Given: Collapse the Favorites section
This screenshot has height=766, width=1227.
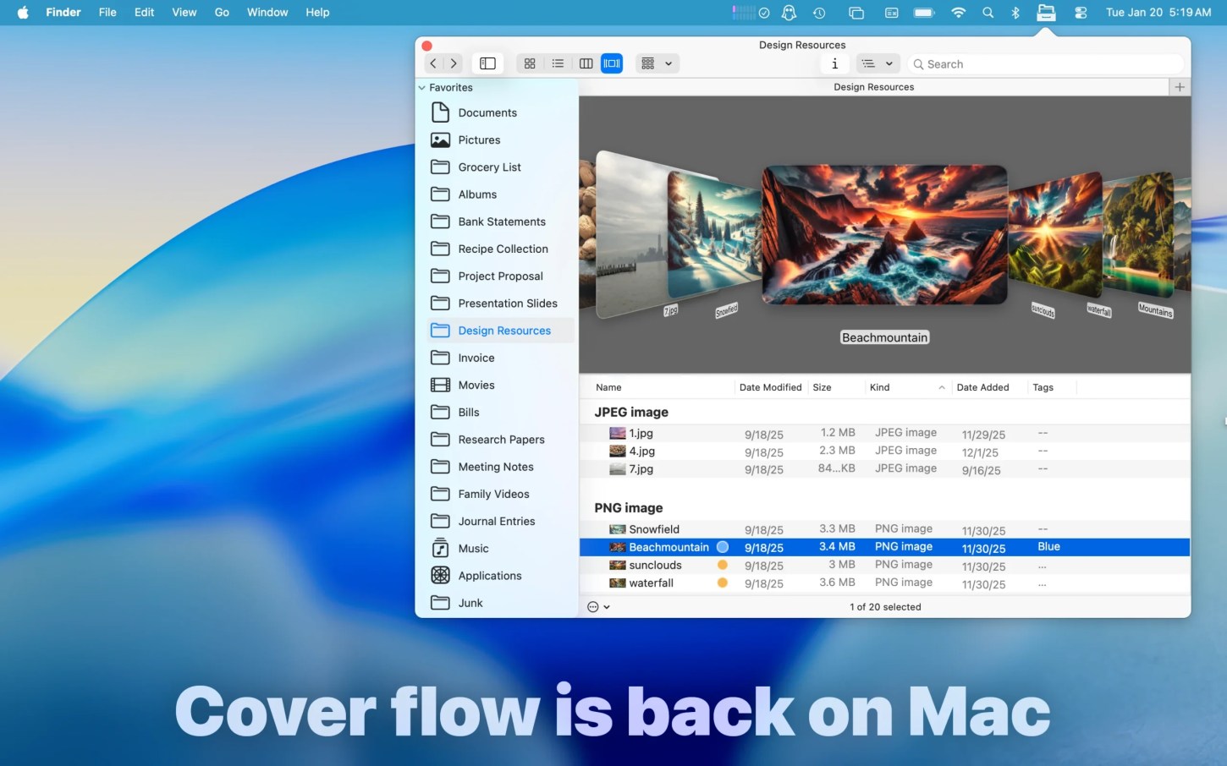Looking at the screenshot, I should [421, 87].
